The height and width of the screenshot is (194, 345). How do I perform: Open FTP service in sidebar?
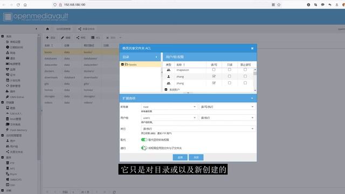(x=10, y=163)
